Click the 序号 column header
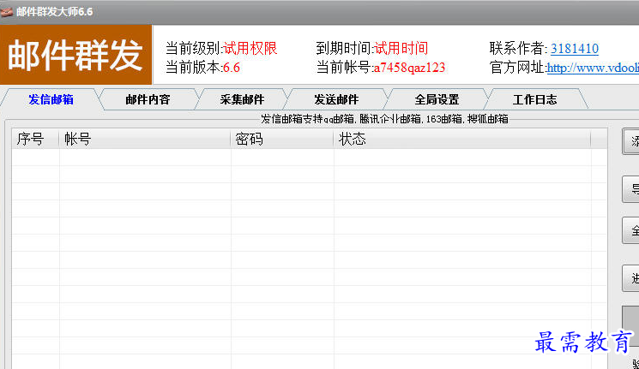This screenshot has height=369, width=639. click(x=35, y=140)
